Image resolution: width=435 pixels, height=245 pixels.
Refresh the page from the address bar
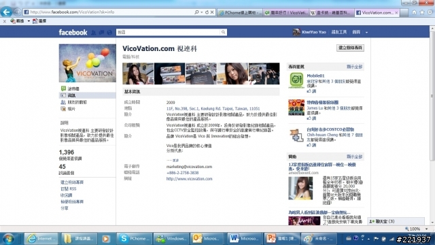pyautogui.click(x=207, y=12)
